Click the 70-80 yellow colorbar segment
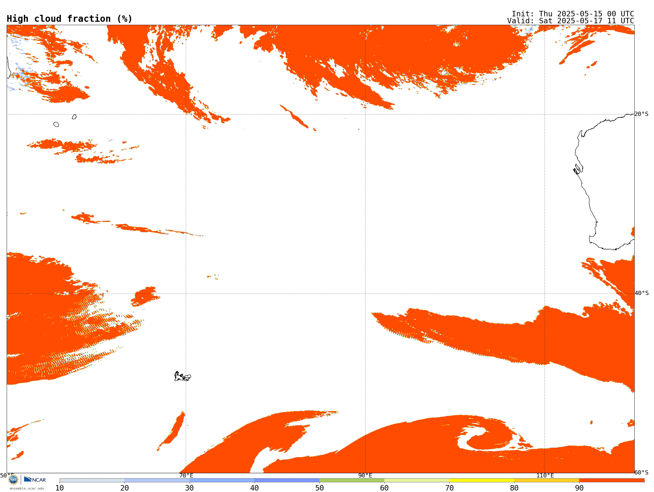Screen dimensions: 654x492 [482, 481]
